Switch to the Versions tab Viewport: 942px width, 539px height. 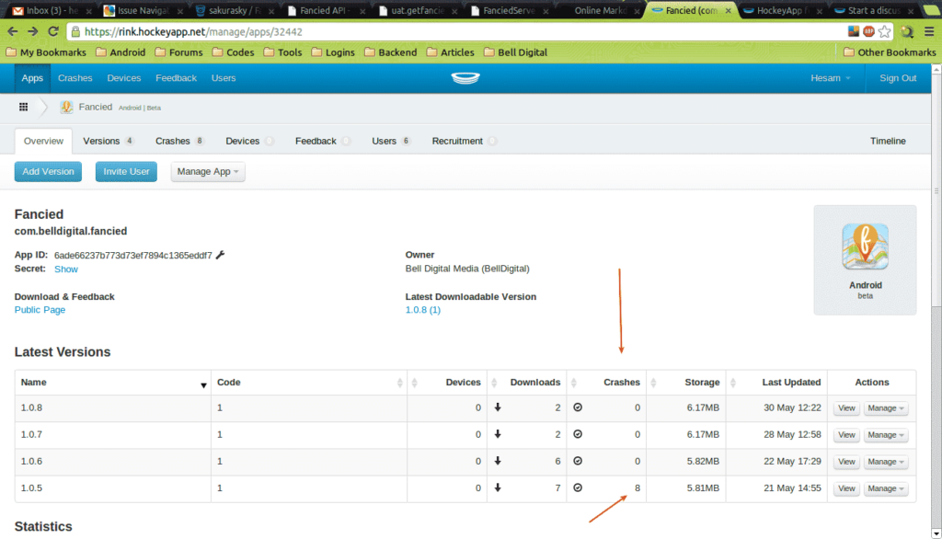109,141
